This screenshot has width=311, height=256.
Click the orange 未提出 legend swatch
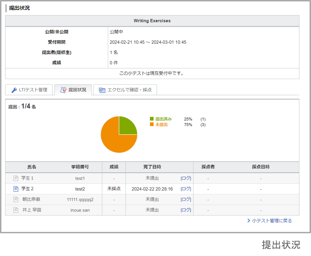(152, 124)
